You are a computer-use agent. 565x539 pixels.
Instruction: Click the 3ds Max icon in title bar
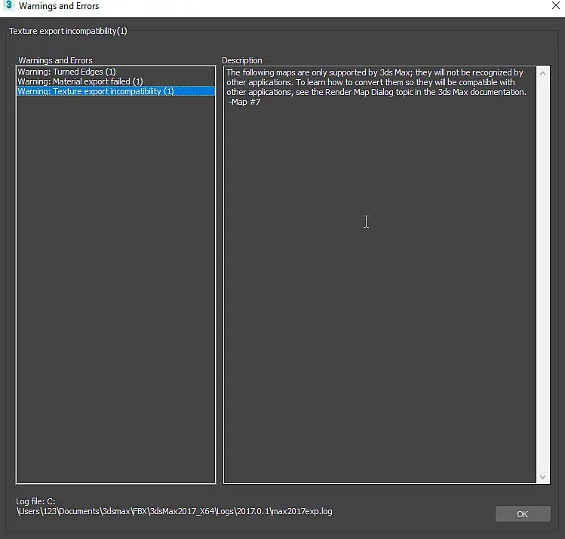(8, 5)
